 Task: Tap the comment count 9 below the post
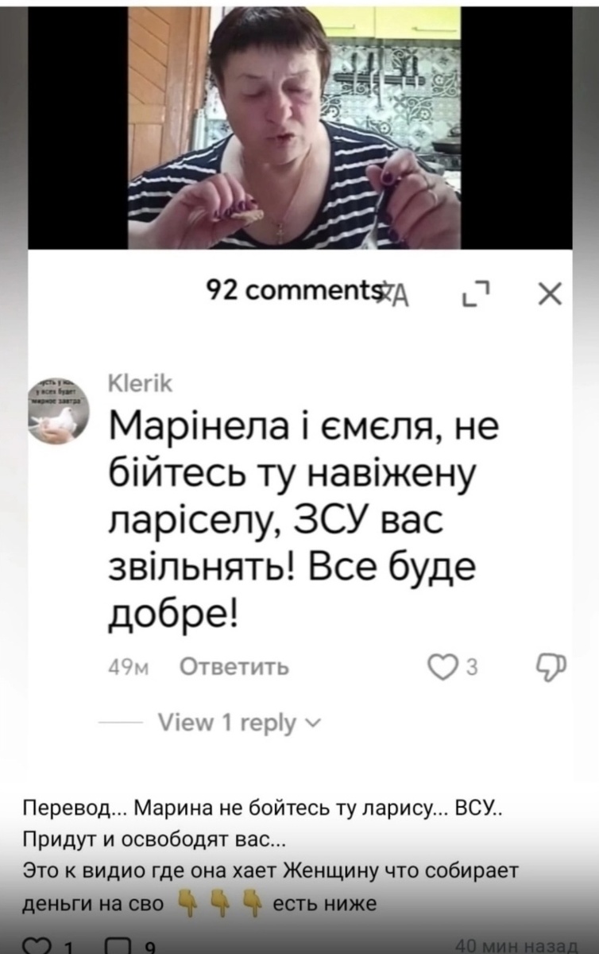(x=149, y=946)
